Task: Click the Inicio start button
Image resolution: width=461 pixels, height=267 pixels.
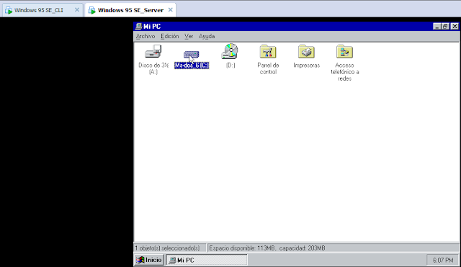Action: pyautogui.click(x=149, y=260)
